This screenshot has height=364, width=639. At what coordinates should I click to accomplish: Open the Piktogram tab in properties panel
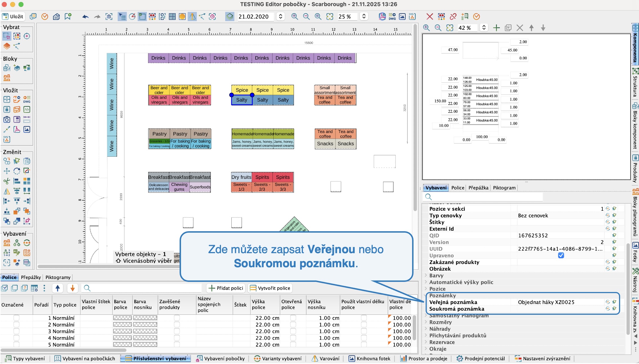[x=504, y=188]
